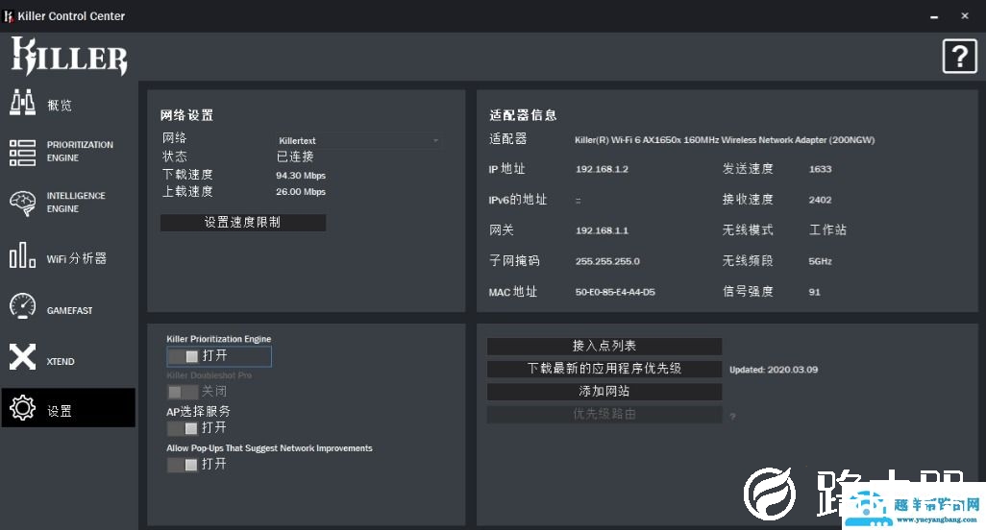This screenshot has height=530, width=986.
Task: Open the help question mark icon
Action: pyautogui.click(x=959, y=57)
